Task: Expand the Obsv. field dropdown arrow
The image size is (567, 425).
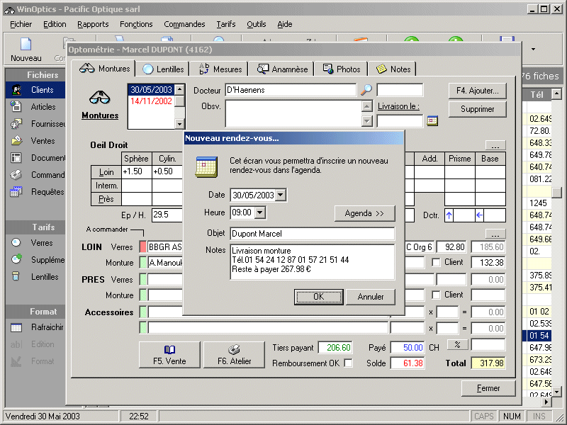Action: (366, 121)
